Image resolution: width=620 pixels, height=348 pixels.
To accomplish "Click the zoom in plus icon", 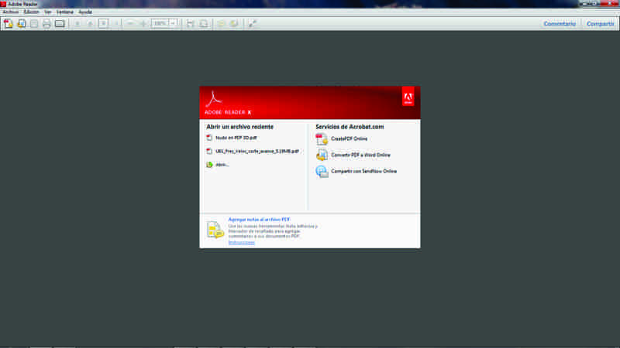I will tap(143, 24).
